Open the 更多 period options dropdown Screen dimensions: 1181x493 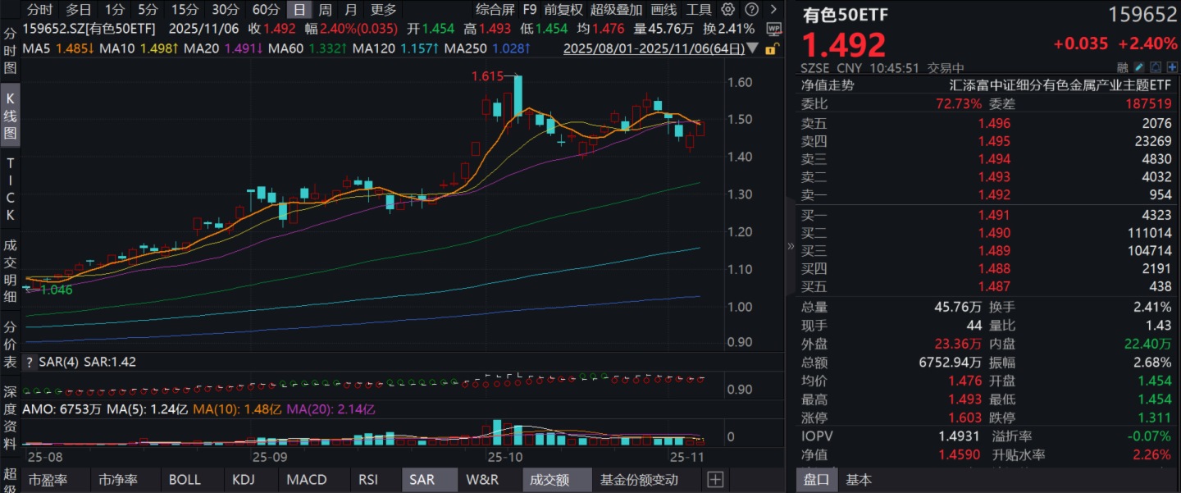(x=383, y=10)
